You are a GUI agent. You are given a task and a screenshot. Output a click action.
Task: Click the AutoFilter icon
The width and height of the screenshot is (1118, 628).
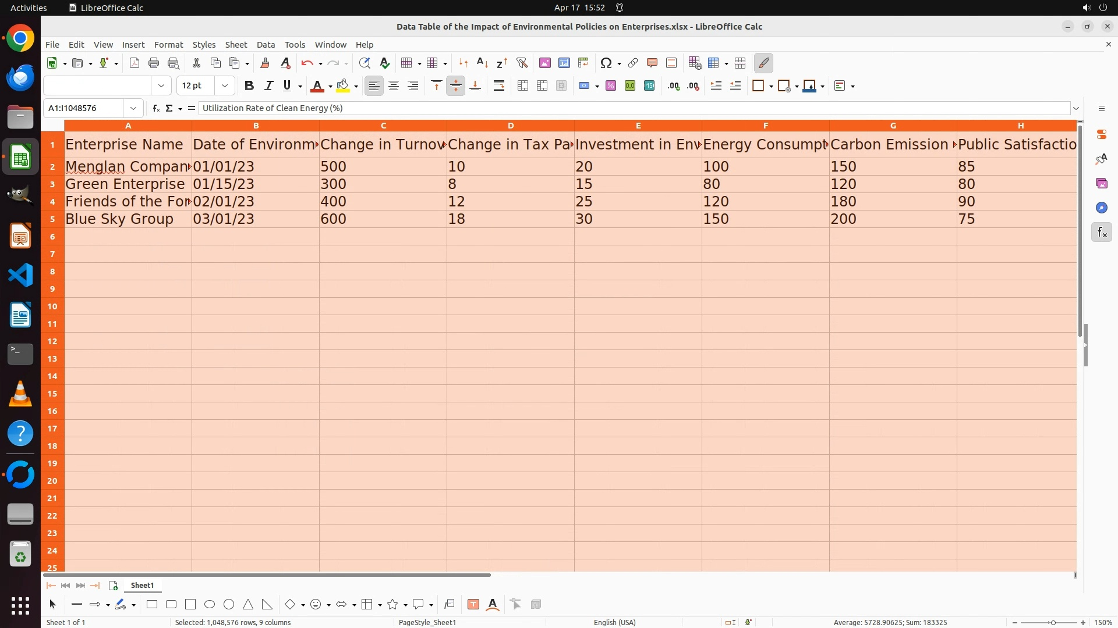[x=522, y=63]
